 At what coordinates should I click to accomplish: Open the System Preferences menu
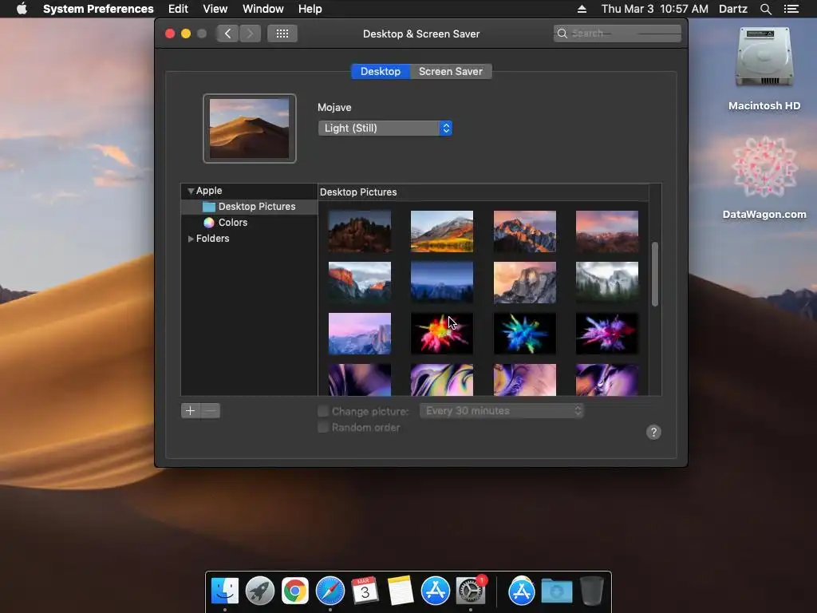[x=98, y=9]
